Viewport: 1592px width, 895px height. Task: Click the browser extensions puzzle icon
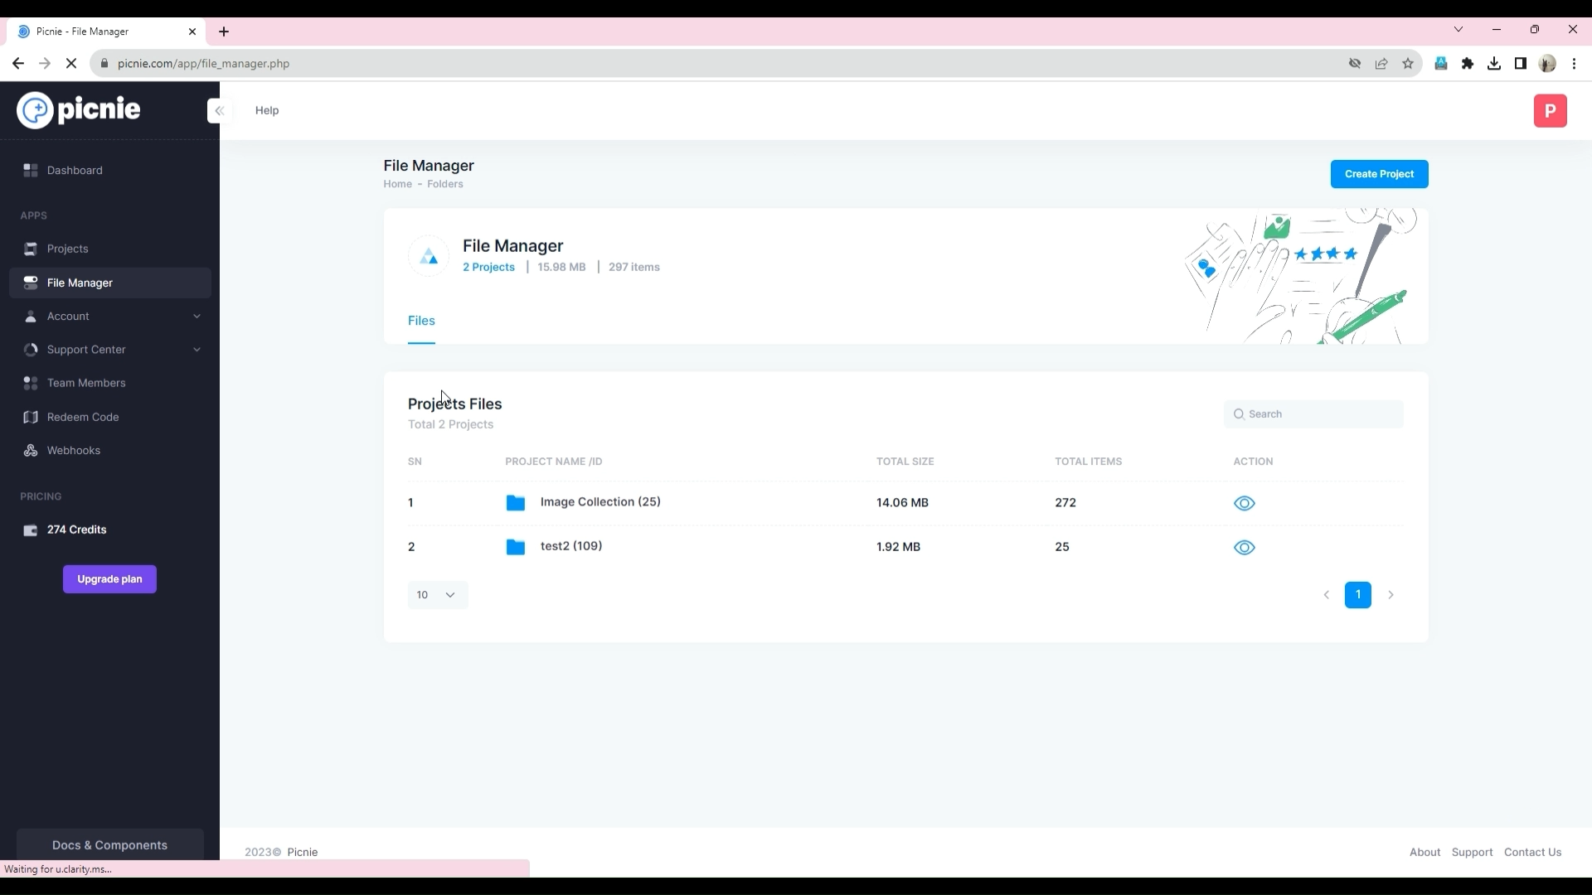tap(1467, 64)
